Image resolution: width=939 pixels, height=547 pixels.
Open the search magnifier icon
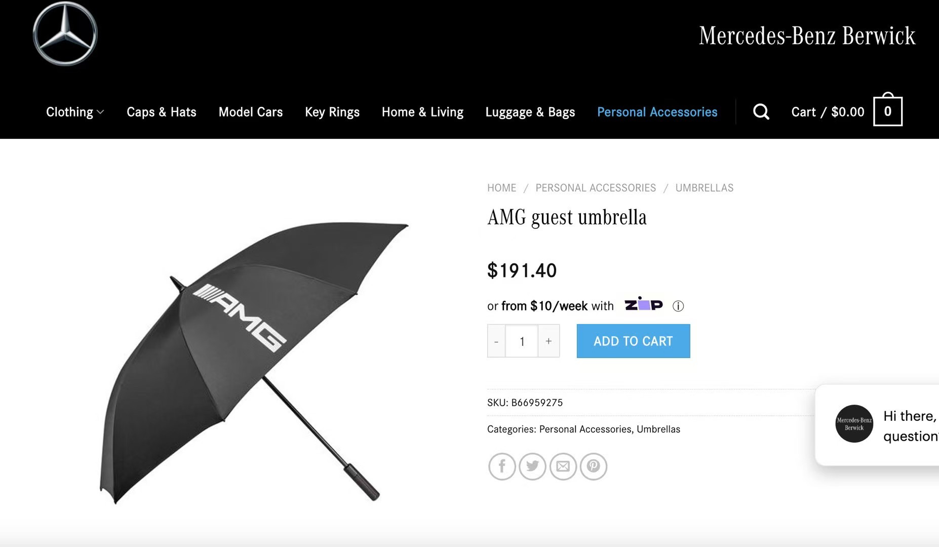pos(761,112)
